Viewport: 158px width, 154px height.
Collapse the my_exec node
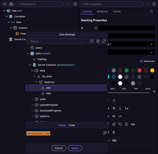[34, 76]
